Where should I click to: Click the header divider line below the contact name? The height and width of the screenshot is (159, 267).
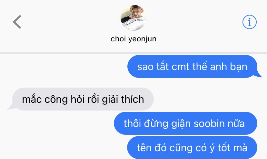[x=133, y=53]
